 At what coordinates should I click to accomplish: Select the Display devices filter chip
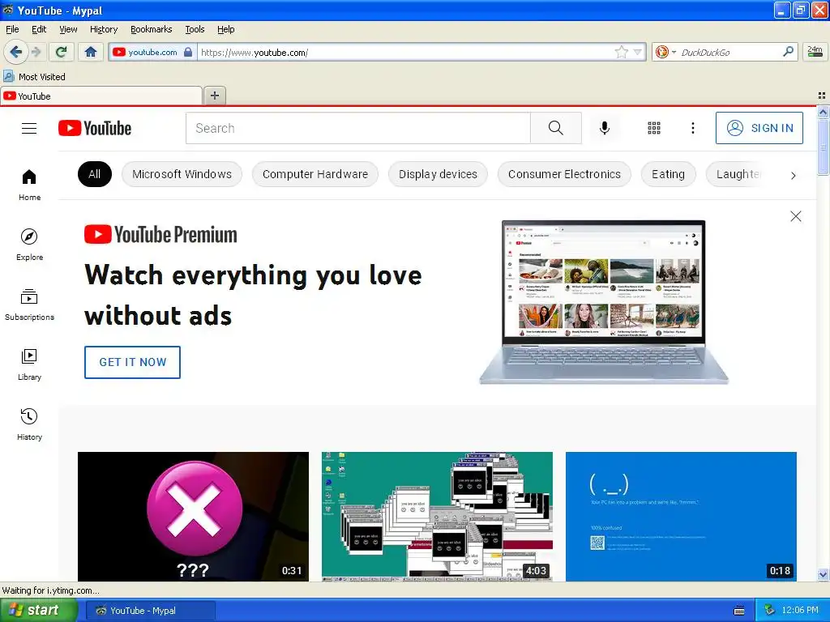[438, 174]
